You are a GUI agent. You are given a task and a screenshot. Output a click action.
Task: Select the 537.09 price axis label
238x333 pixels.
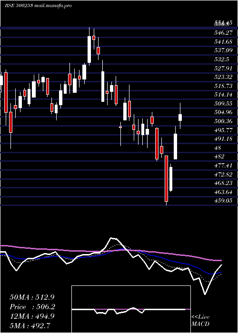[223, 50]
